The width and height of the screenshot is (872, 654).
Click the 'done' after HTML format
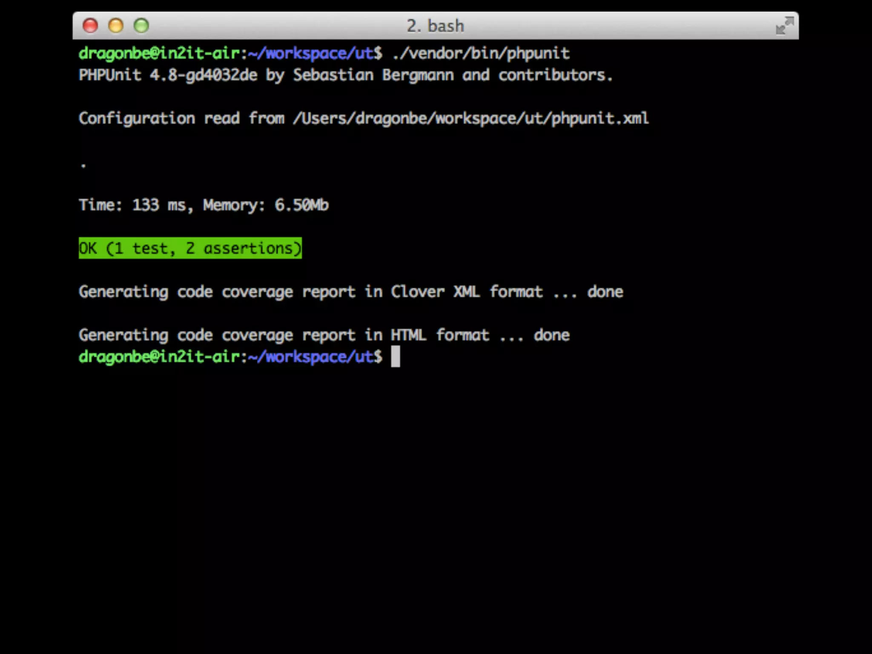pyautogui.click(x=552, y=336)
